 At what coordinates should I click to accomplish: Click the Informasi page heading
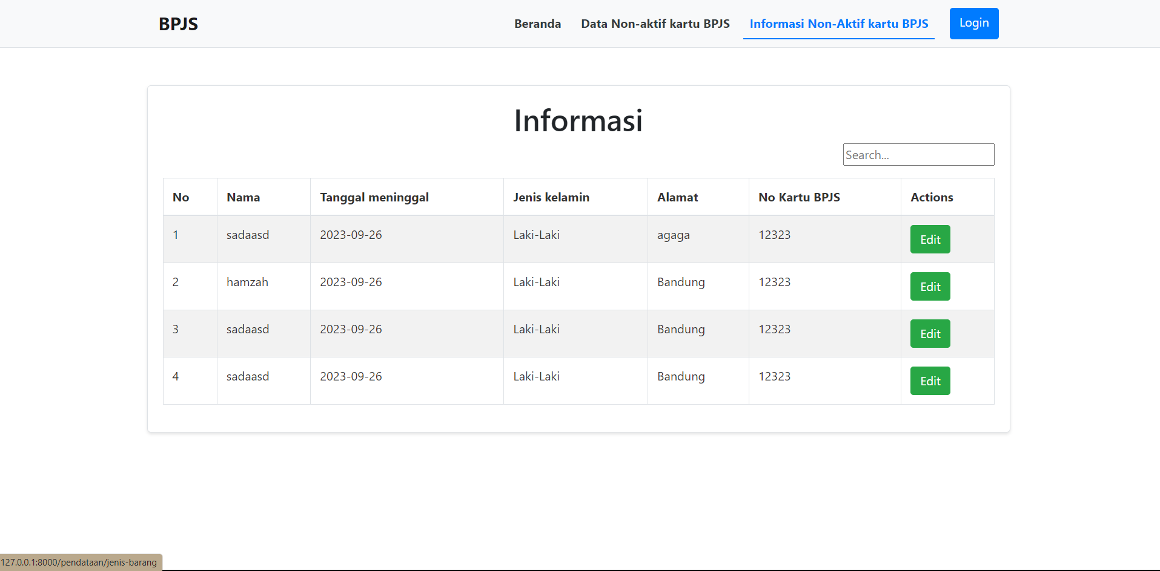(578, 120)
